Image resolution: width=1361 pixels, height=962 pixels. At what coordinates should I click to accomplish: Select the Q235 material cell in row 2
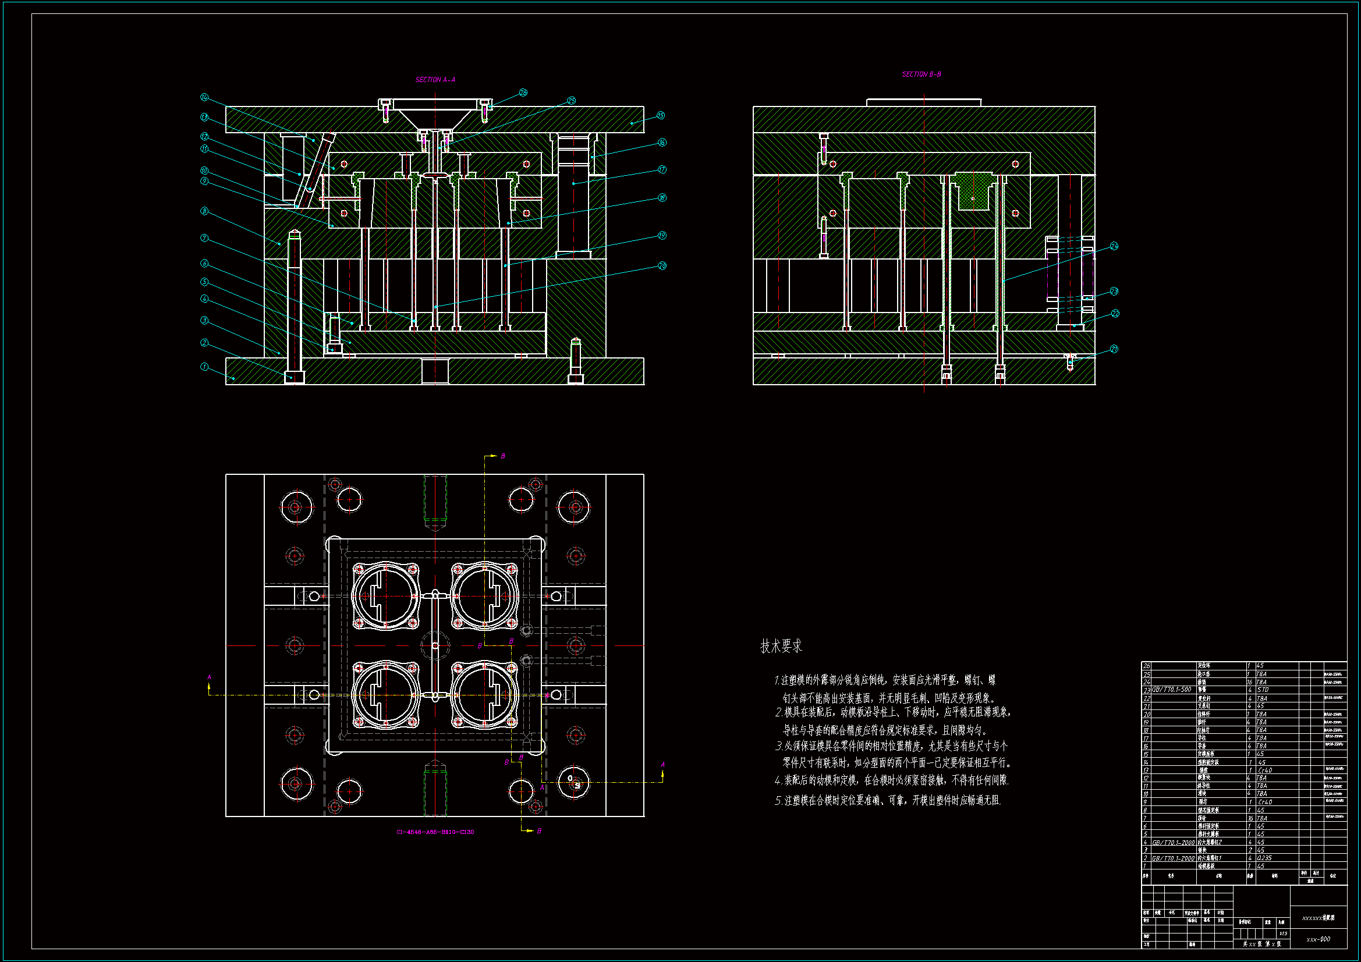pos(1264,858)
